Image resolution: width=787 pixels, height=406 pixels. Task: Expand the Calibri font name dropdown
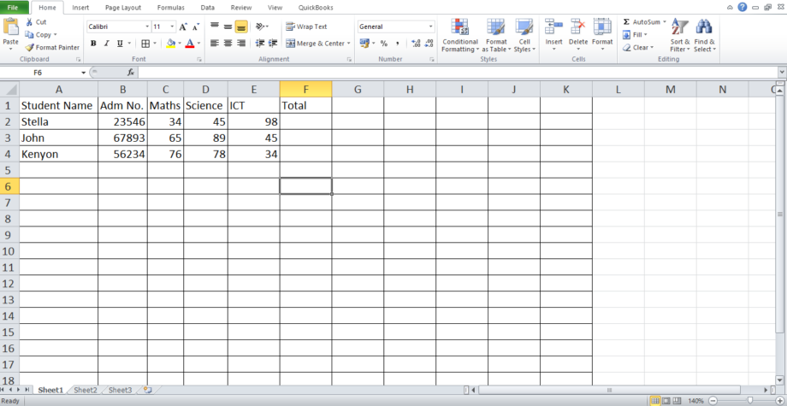point(146,27)
